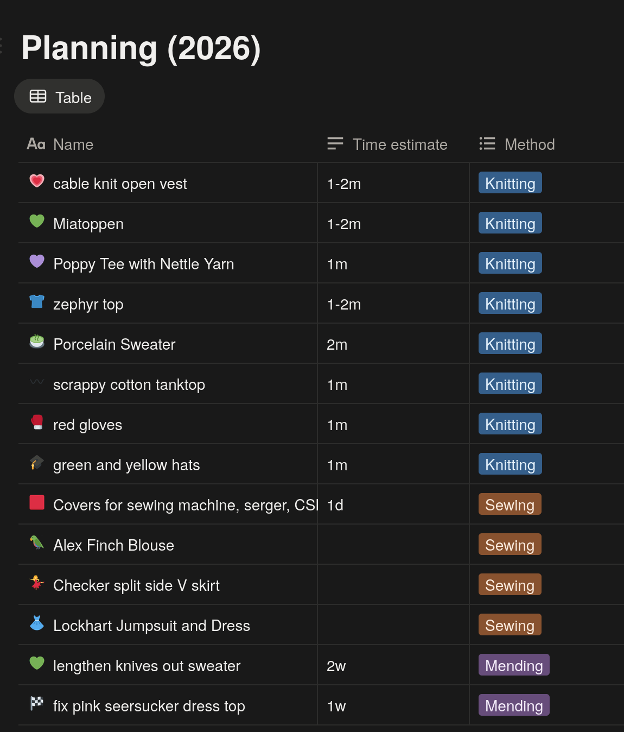Click the purple Mending tag on lengthen knives row
624x732 pixels.
point(513,665)
